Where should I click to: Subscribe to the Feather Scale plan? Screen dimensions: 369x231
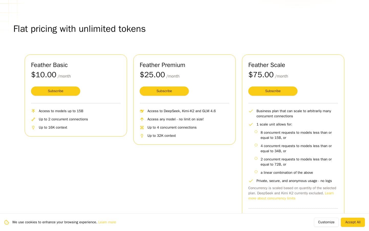click(273, 91)
